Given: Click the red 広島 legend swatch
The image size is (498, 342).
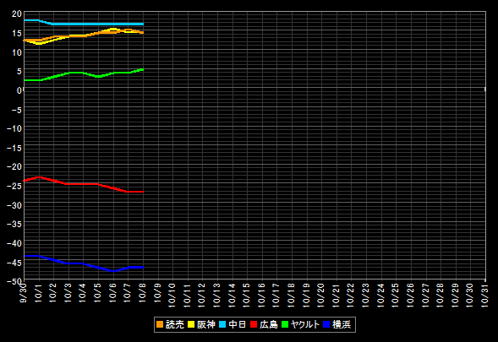Looking at the screenshot, I should tap(254, 324).
